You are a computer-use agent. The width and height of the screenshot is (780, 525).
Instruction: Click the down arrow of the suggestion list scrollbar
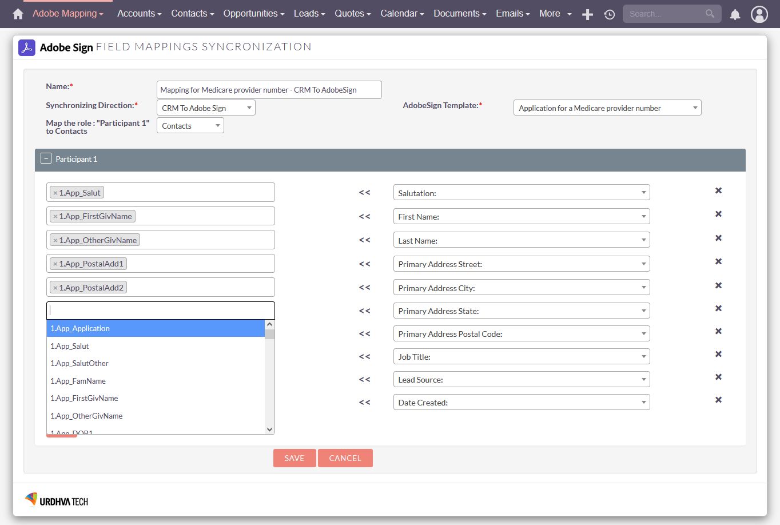point(269,429)
